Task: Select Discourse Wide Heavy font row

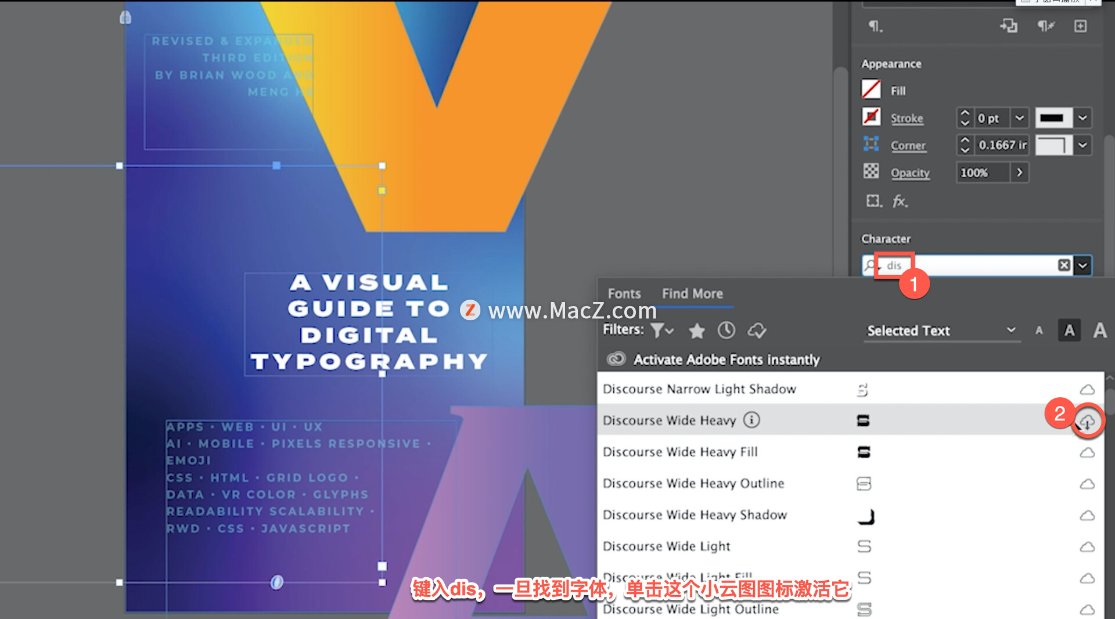Action: [851, 420]
